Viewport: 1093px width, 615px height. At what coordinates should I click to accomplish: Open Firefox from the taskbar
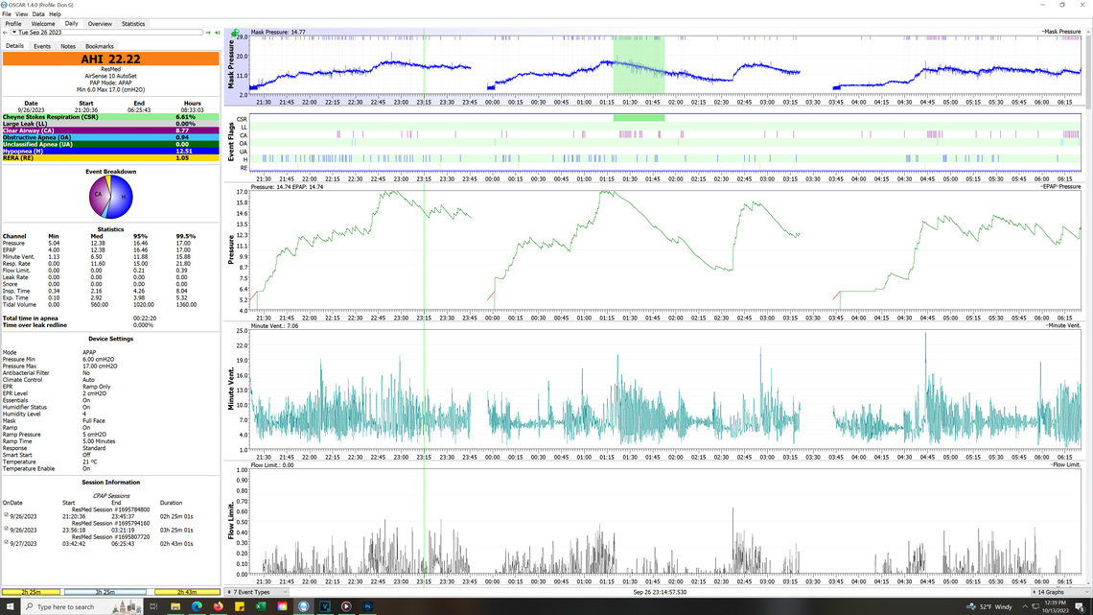pos(219,606)
